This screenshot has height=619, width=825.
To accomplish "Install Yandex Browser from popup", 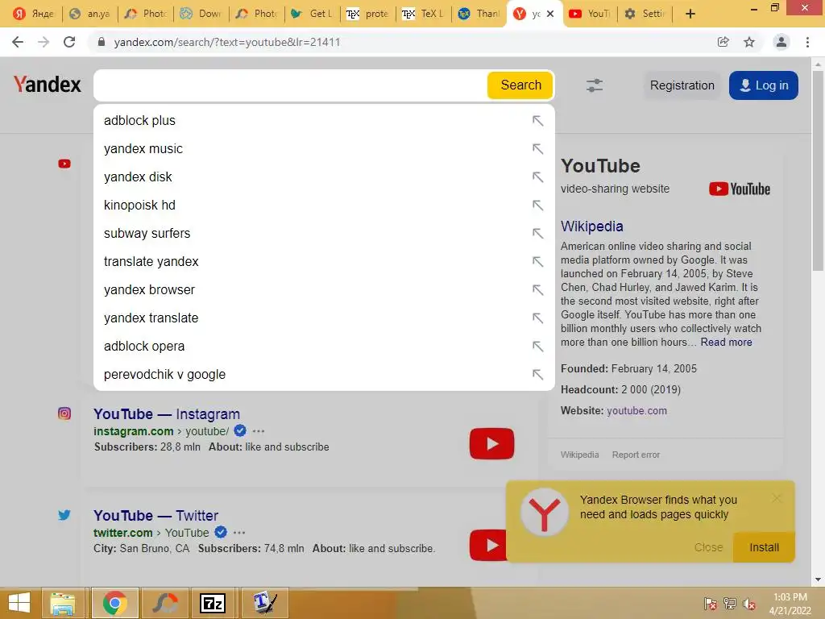I will [x=764, y=547].
